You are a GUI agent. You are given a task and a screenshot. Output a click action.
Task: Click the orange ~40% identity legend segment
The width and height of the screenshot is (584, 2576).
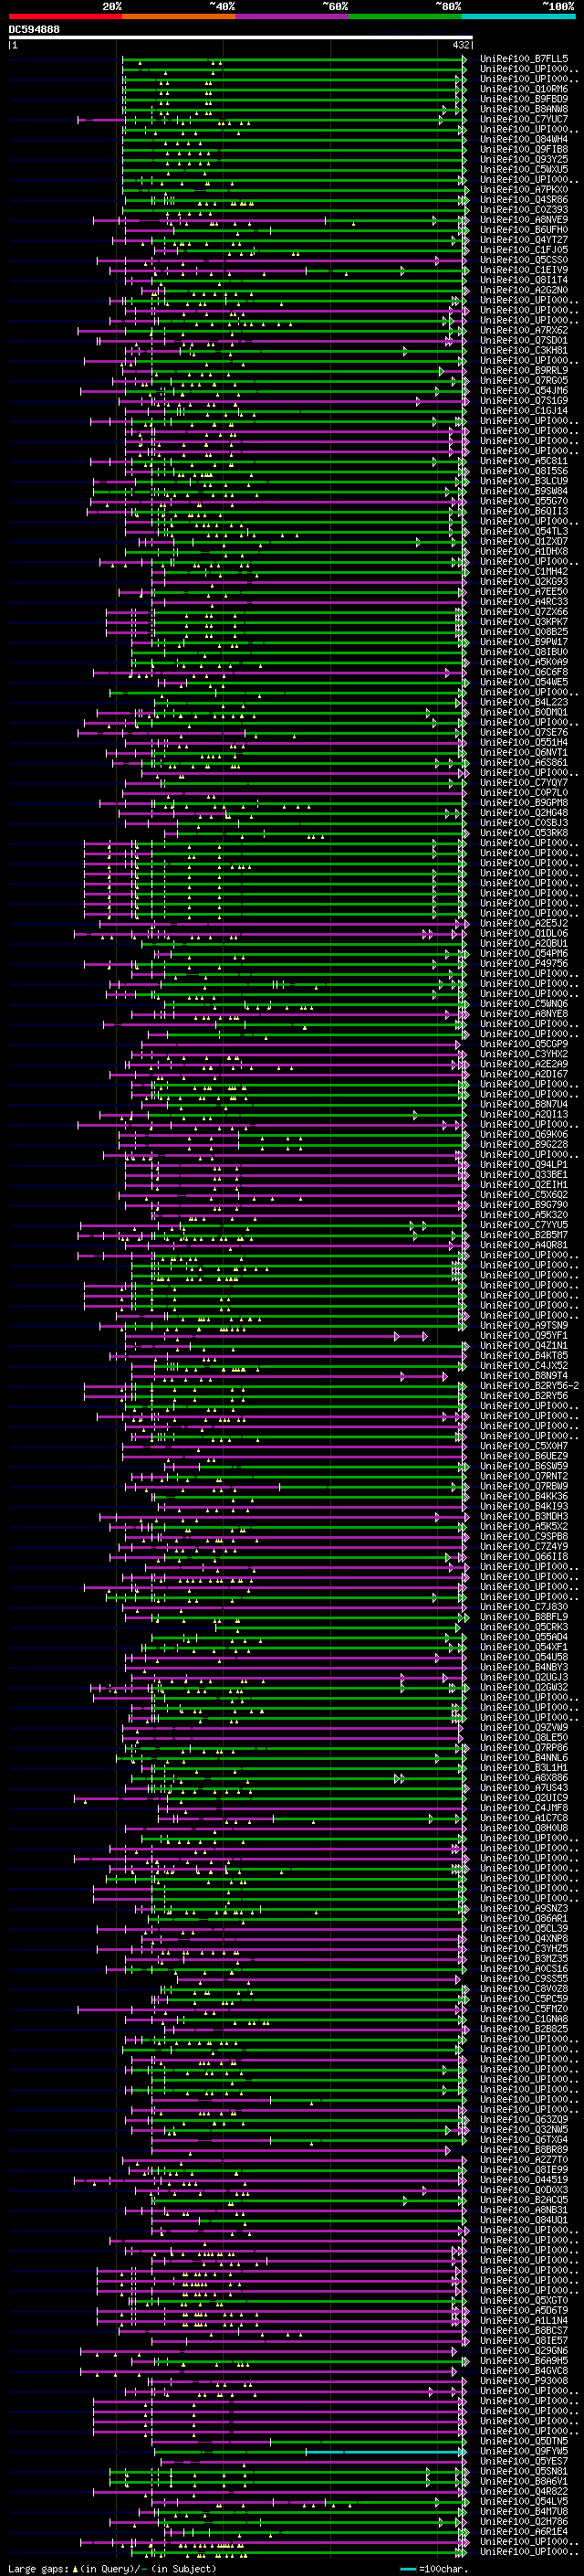[x=179, y=16]
